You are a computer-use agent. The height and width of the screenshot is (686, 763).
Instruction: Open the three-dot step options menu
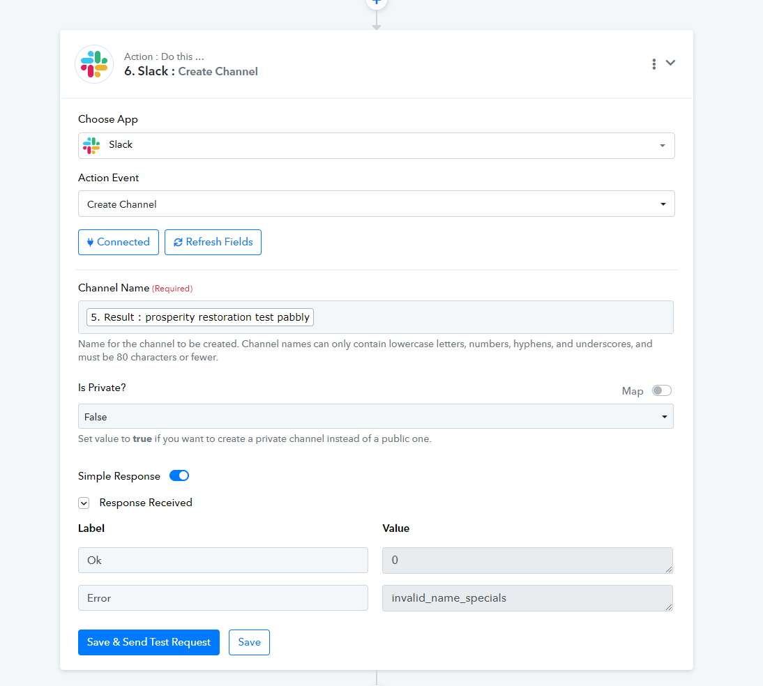click(x=654, y=63)
